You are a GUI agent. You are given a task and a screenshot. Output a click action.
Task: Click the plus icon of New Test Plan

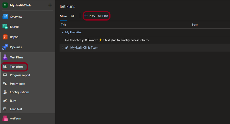coord(86,16)
